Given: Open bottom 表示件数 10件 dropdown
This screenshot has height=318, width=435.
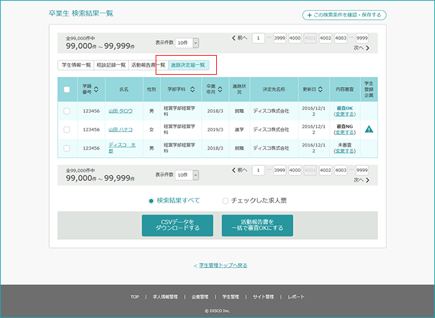Looking at the screenshot, I should 187,175.
